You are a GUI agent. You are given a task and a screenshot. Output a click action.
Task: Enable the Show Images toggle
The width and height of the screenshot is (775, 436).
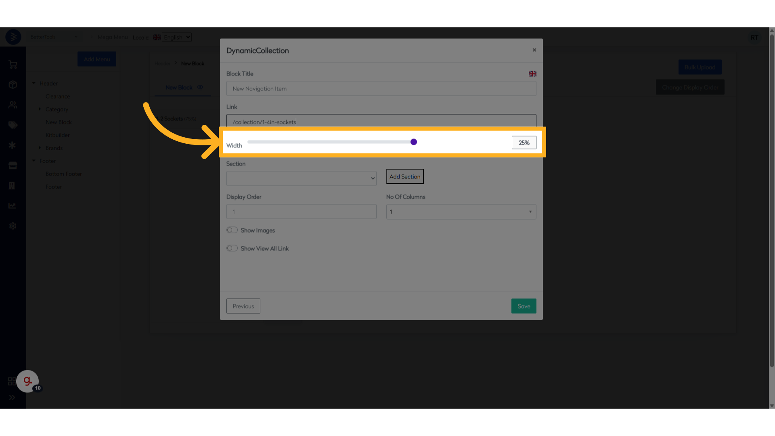tap(232, 230)
